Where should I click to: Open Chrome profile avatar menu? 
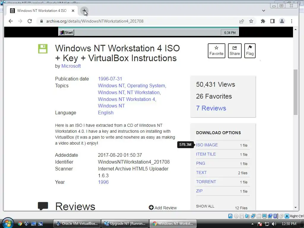(x=282, y=21)
